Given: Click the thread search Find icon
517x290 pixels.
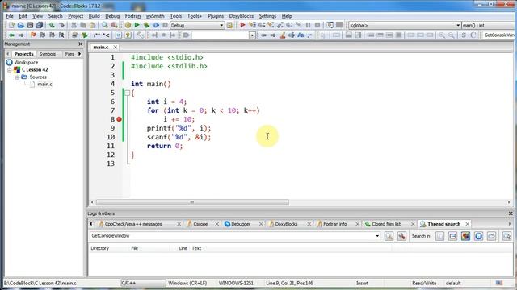Looking at the screenshot, I should [389, 236].
